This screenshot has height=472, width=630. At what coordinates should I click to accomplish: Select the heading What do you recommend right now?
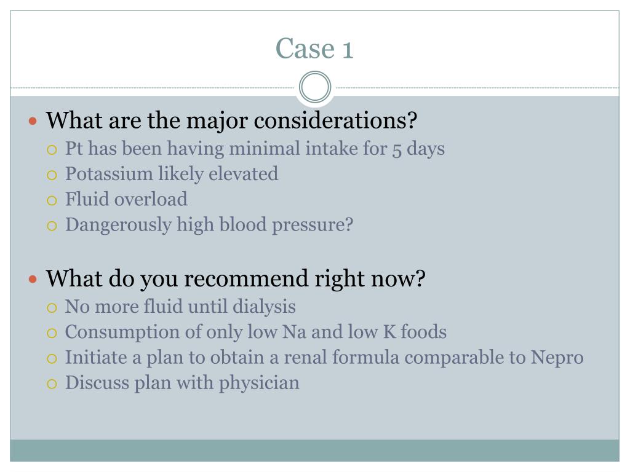[x=236, y=278]
